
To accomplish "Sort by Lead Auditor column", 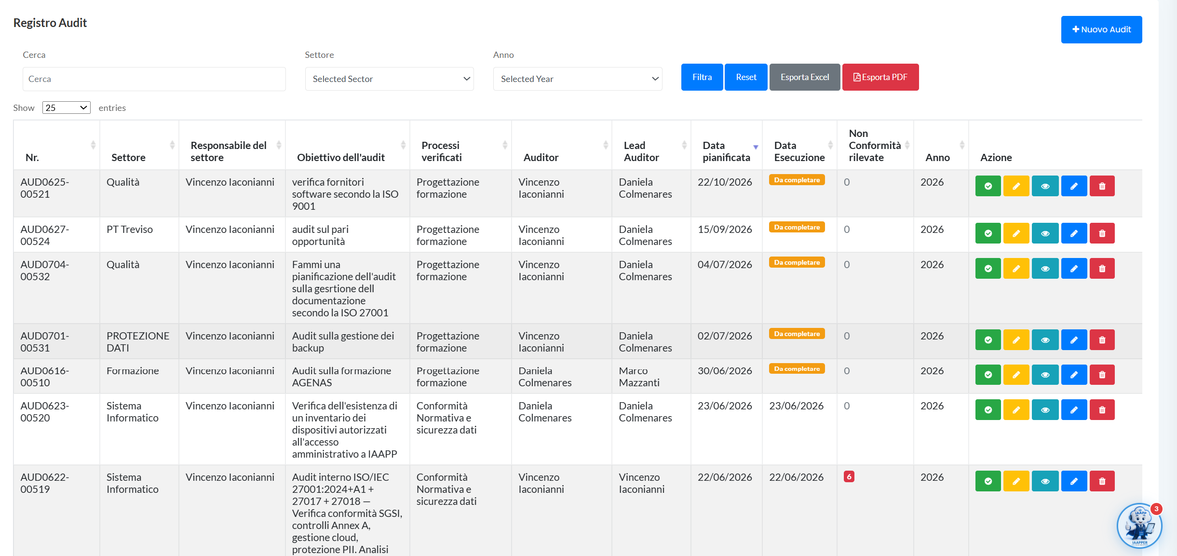I will coord(651,145).
